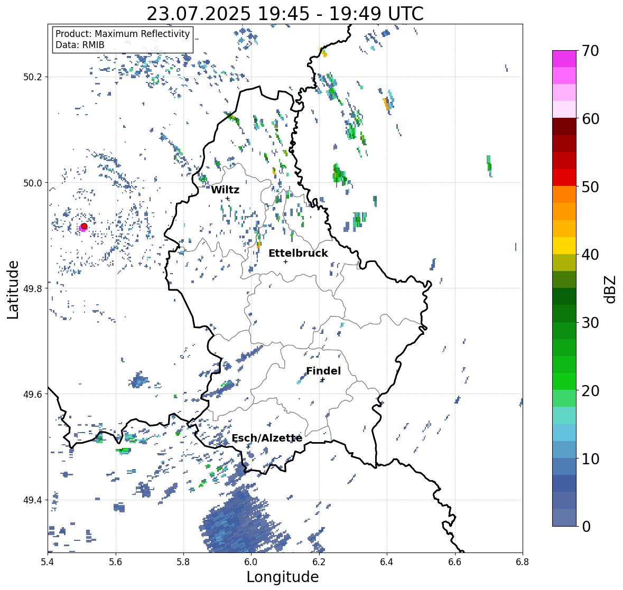Click the 50 dBZ colorbar label
Viewport: 623px width, 590px height.
tap(590, 186)
